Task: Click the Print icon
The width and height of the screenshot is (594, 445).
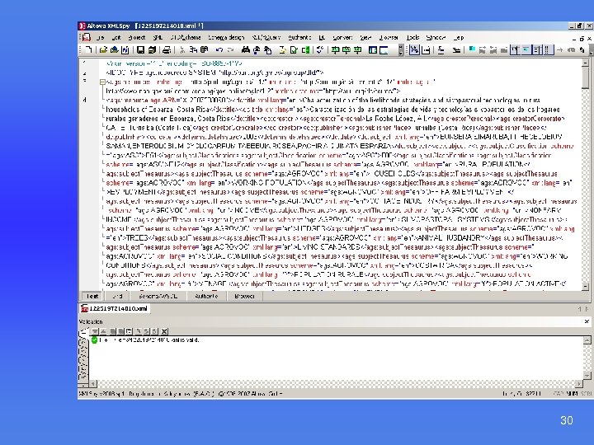Action: (x=167, y=49)
